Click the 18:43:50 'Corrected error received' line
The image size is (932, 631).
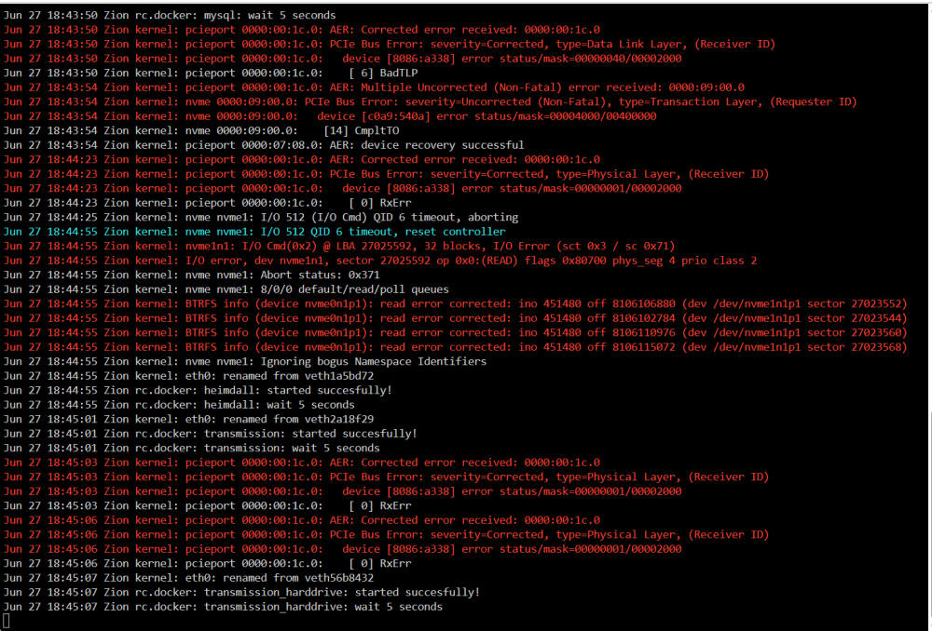[x=302, y=30]
